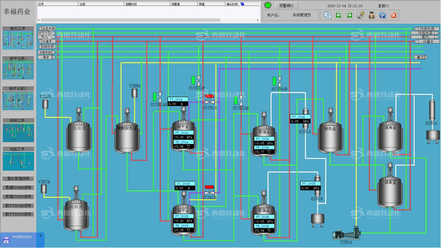Click the V207B small tank
Screen dimensions: 441x248
(44, 188)
